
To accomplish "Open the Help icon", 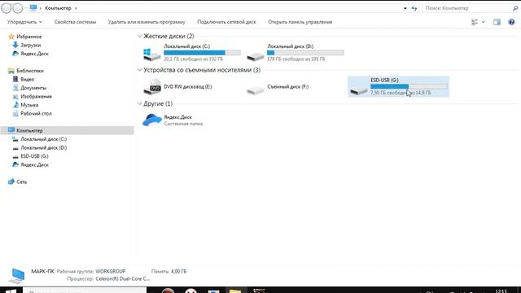I will pos(512,22).
